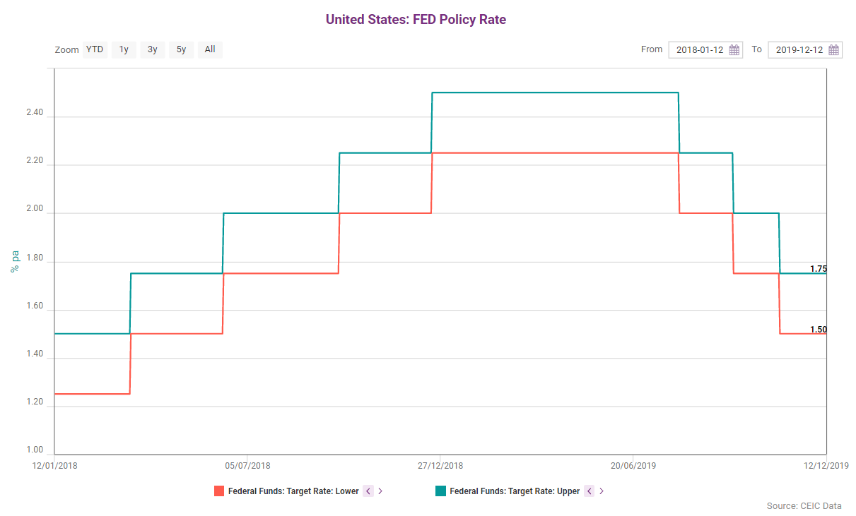This screenshot has height=516, width=856.
Task: Open the From date calendar picker icon
Action: pos(734,50)
